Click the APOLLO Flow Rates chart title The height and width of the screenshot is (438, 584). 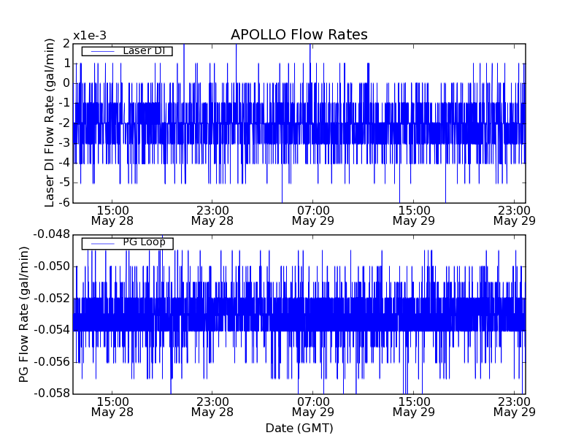coord(299,35)
